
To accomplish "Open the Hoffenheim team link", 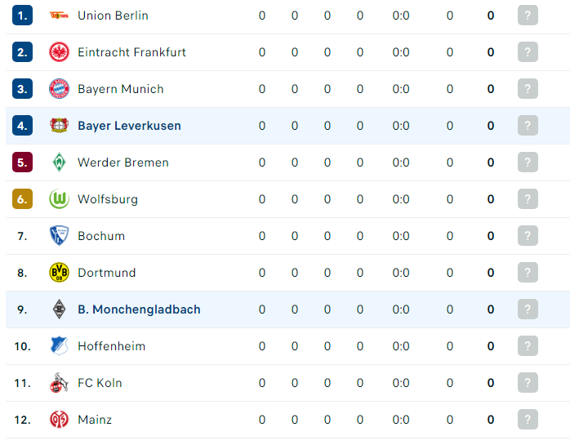I will pos(112,345).
